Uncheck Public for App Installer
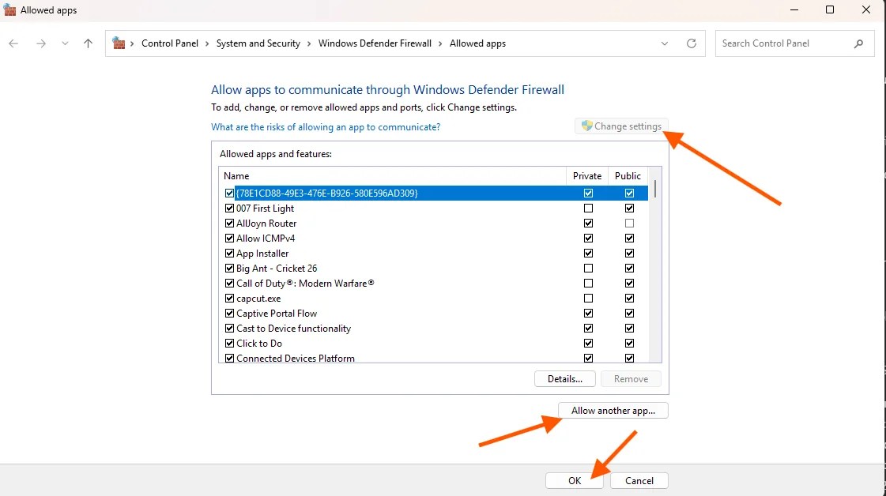Image resolution: width=886 pixels, height=496 pixels. (629, 253)
